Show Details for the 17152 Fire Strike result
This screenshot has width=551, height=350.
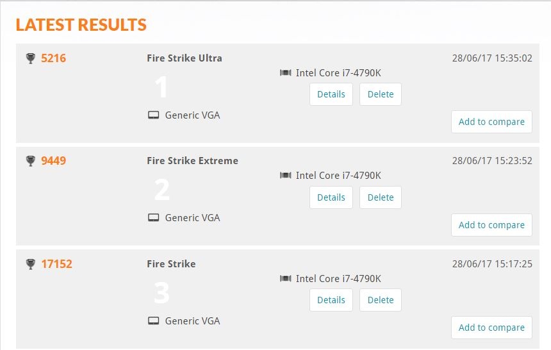(331, 300)
